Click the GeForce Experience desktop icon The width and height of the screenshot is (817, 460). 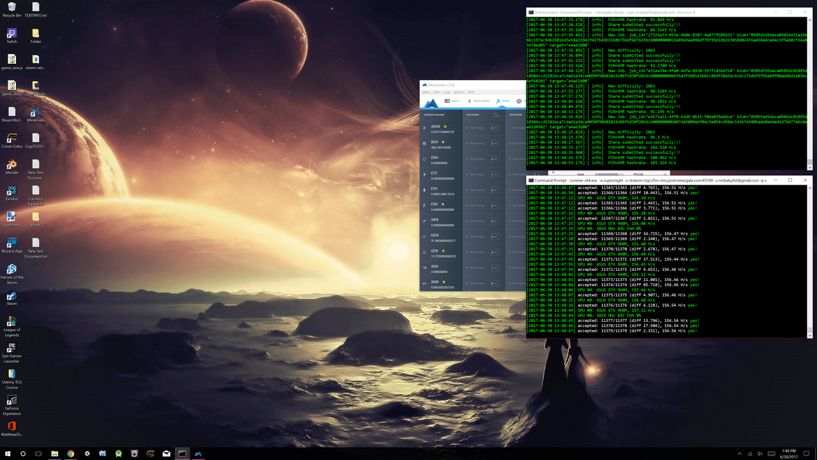pos(11,405)
